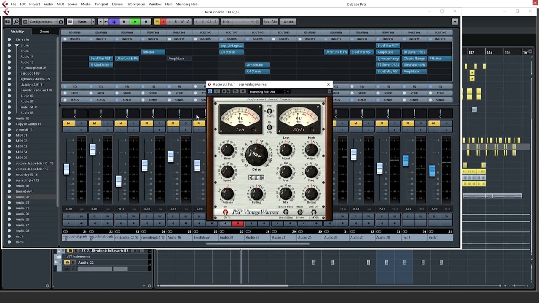
Task: Click the Output knob
Action: click(x=311, y=193)
